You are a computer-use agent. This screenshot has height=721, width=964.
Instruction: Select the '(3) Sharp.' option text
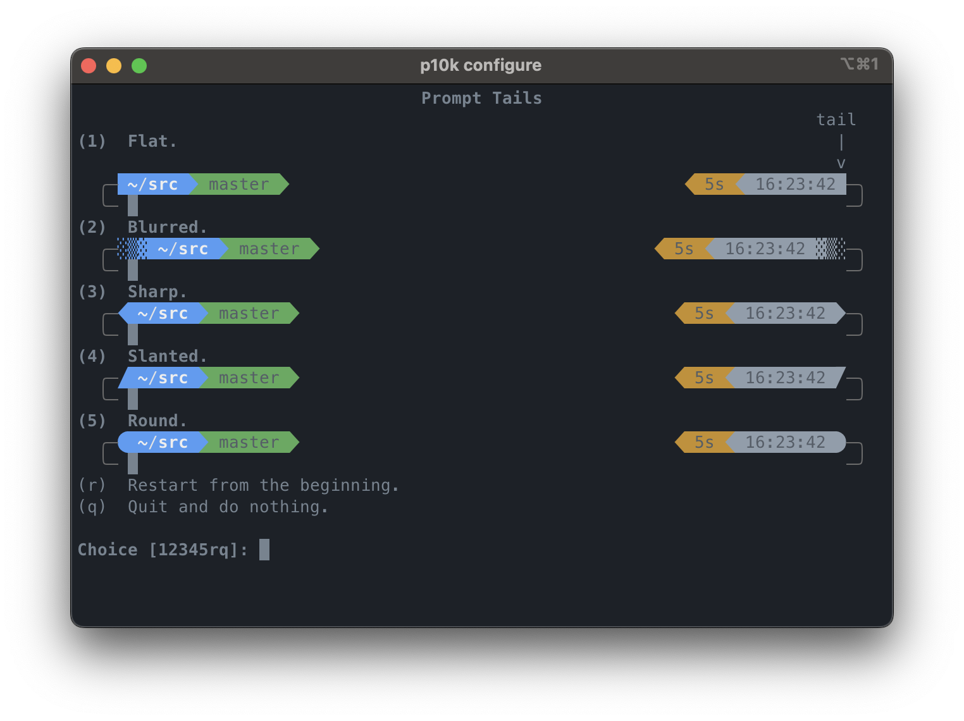pyautogui.click(x=133, y=292)
